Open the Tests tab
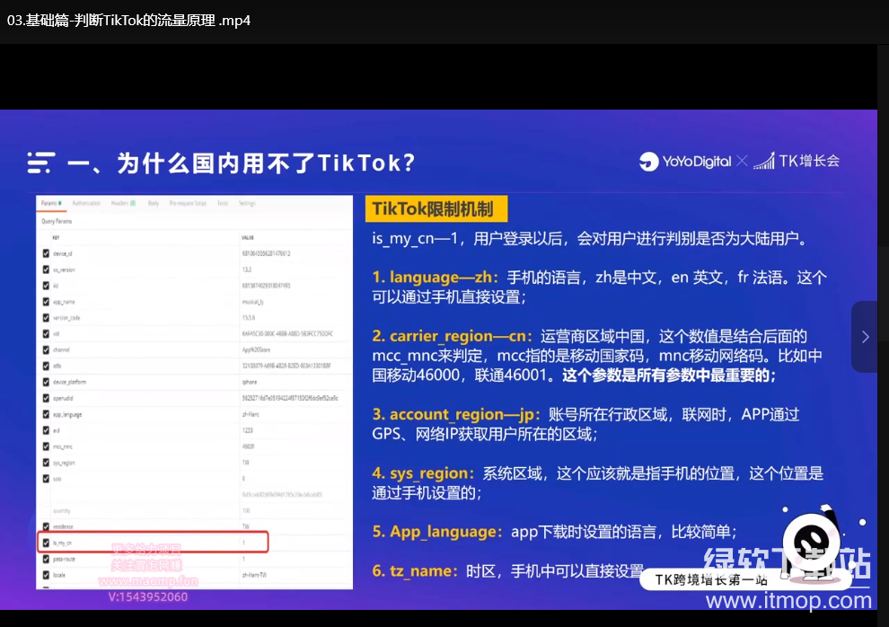 (223, 203)
